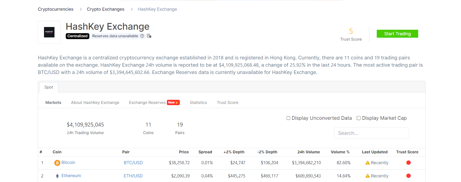
Task: Open the Bitcoin coin link
Action: (68, 162)
